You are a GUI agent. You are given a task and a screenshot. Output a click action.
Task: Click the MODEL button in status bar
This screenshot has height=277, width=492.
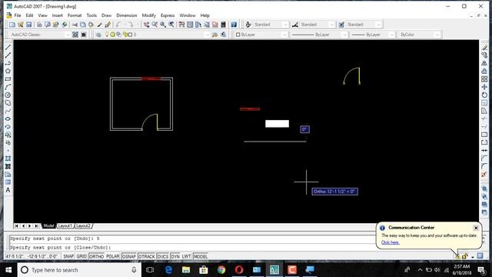click(201, 256)
